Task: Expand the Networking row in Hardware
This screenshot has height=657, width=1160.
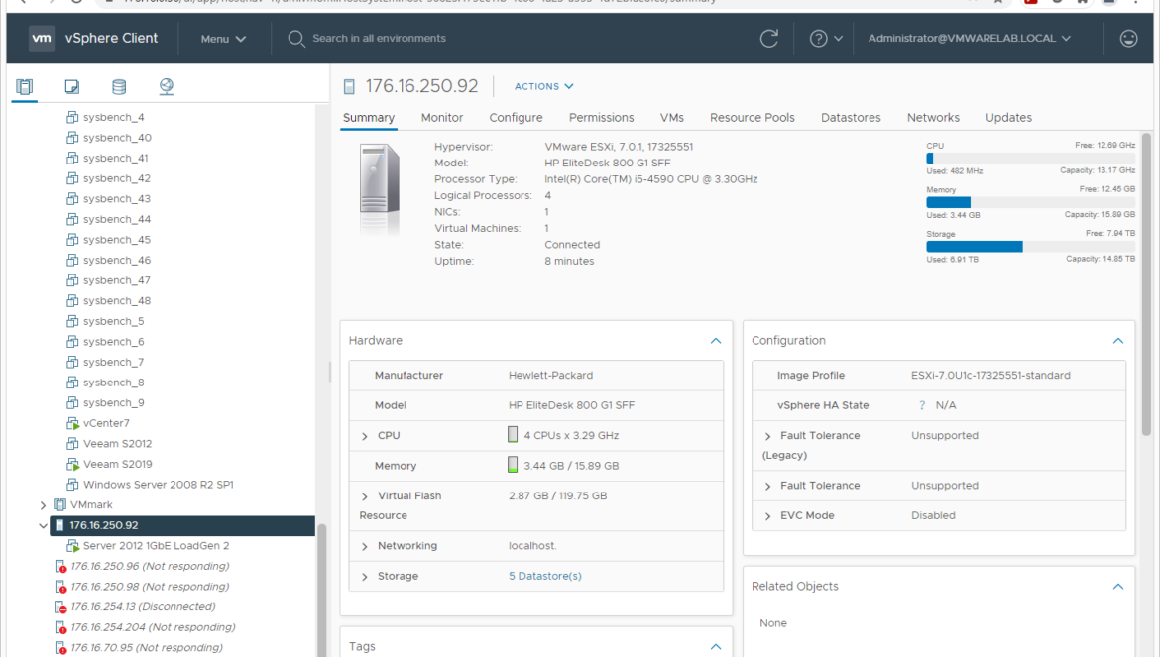Action: click(x=365, y=546)
